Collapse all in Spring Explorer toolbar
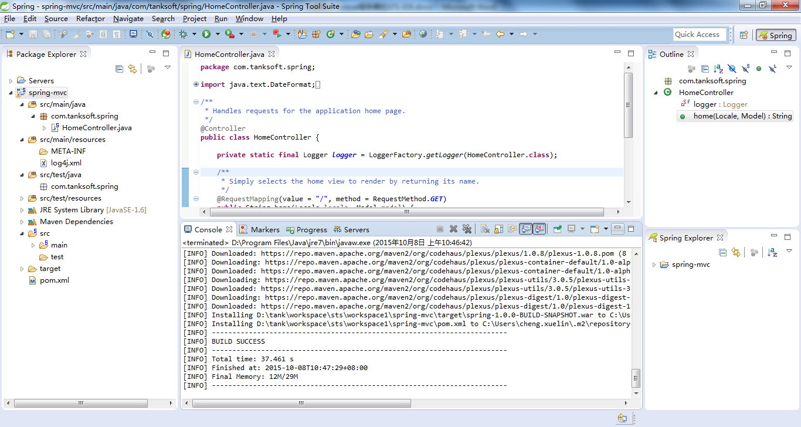 coord(722,252)
